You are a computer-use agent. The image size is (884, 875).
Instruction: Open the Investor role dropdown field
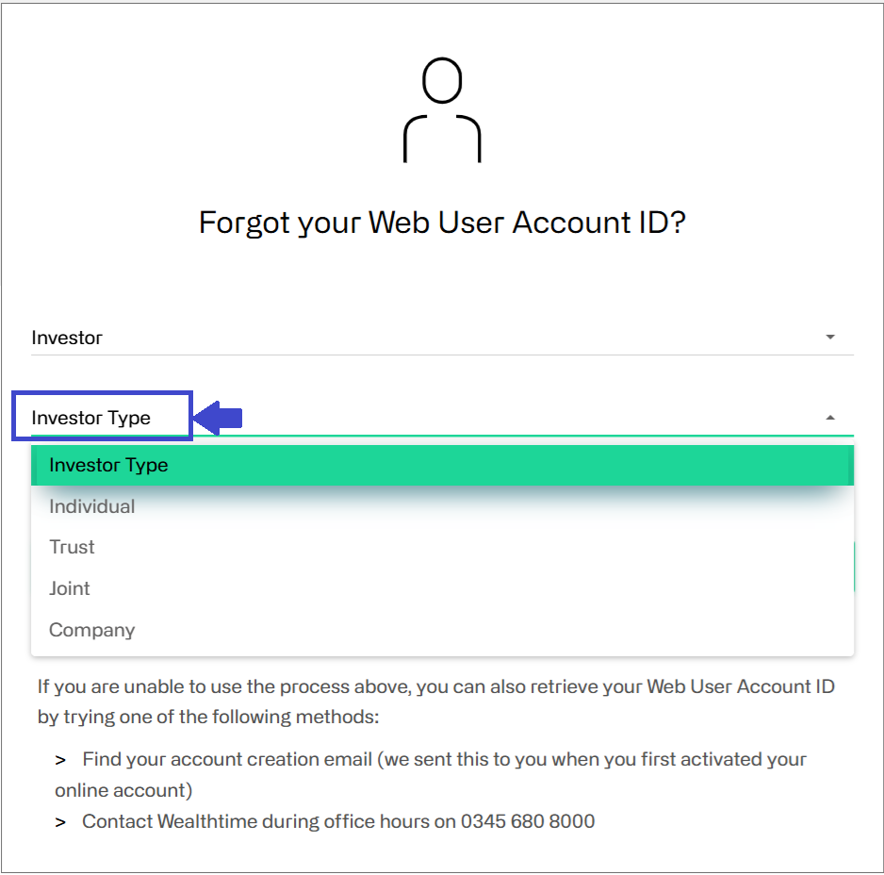point(442,338)
